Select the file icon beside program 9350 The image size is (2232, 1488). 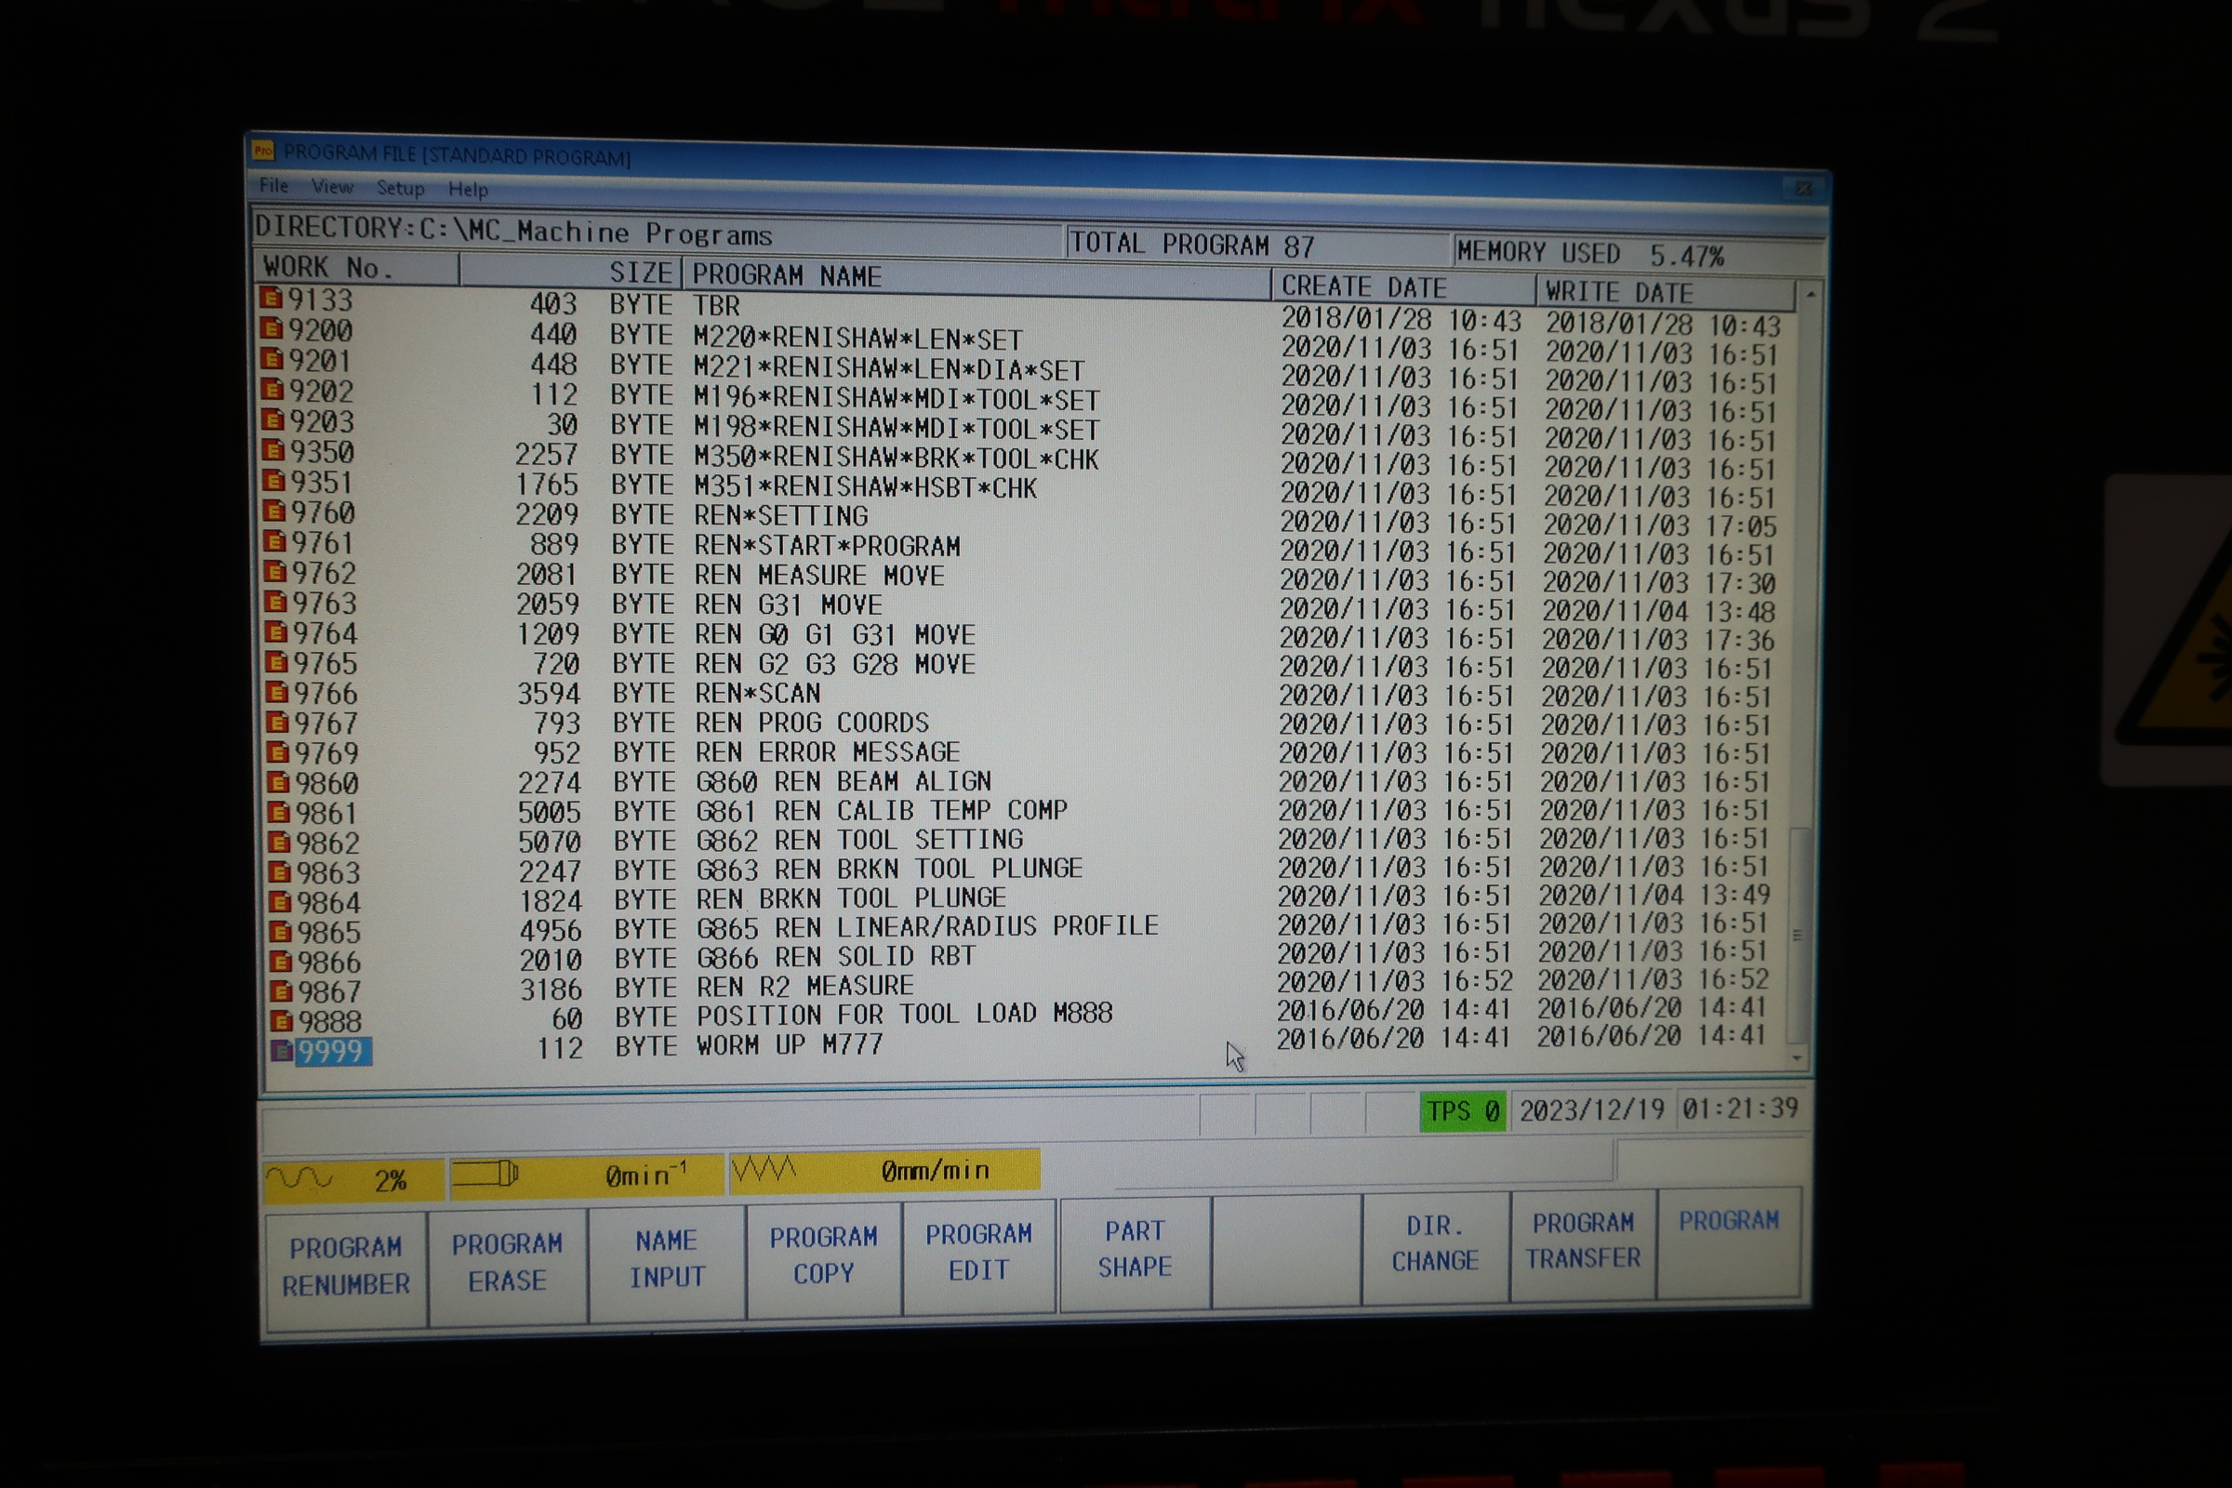(x=273, y=450)
